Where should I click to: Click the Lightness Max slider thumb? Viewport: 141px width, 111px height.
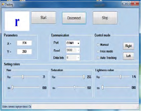coord(121,77)
